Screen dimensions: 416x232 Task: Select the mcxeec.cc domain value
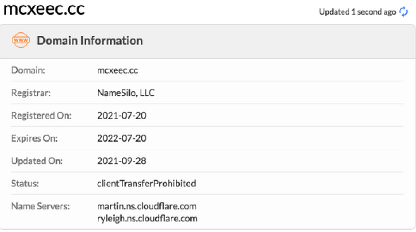[117, 70]
